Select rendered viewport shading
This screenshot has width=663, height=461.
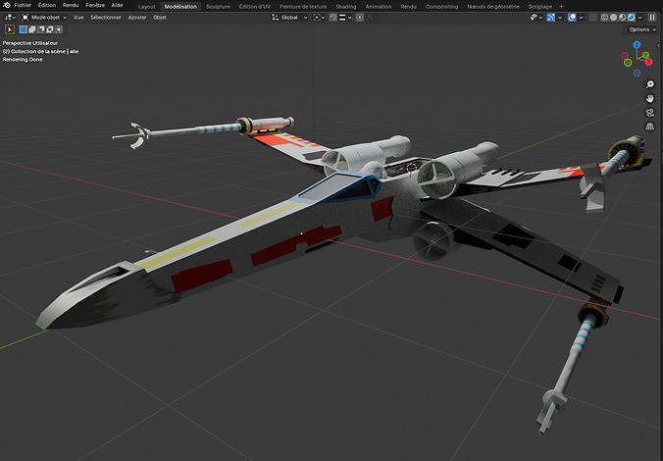tap(632, 18)
